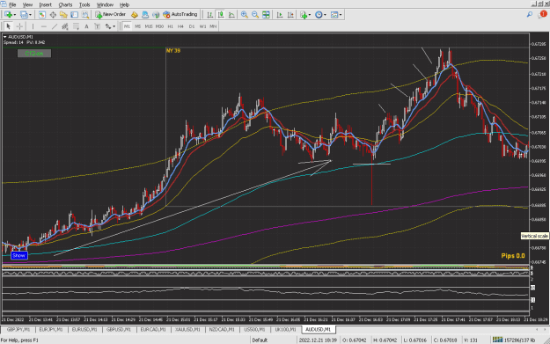Viewport: 550px width, 344px height.
Task: Toggle AutoTrading
Action: pyautogui.click(x=180, y=15)
